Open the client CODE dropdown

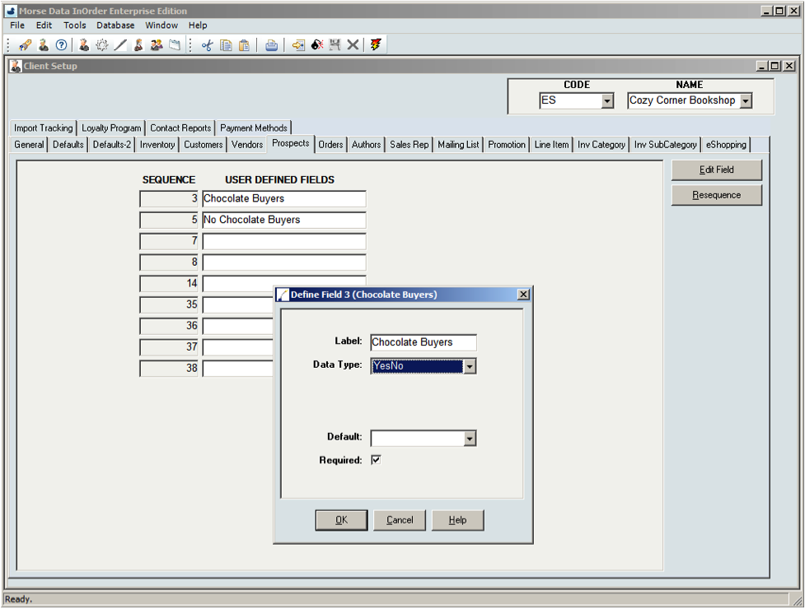(x=607, y=101)
